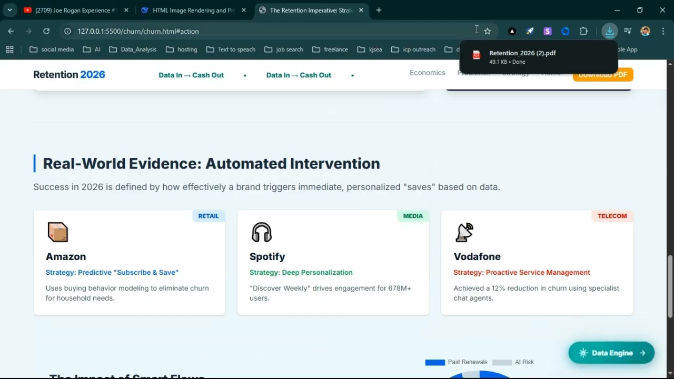The width and height of the screenshot is (674, 379).
Task: Go forward using the browser forward arrow
Action: (x=28, y=31)
